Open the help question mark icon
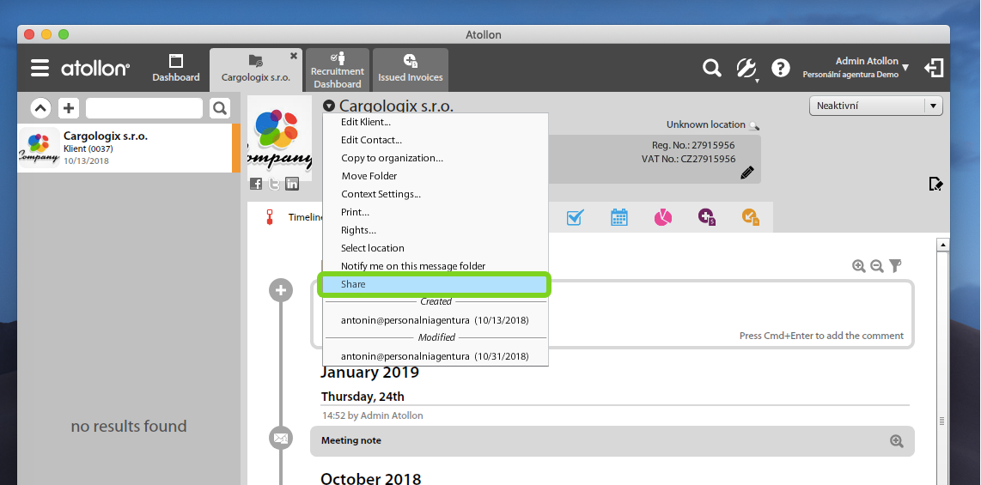 point(780,69)
